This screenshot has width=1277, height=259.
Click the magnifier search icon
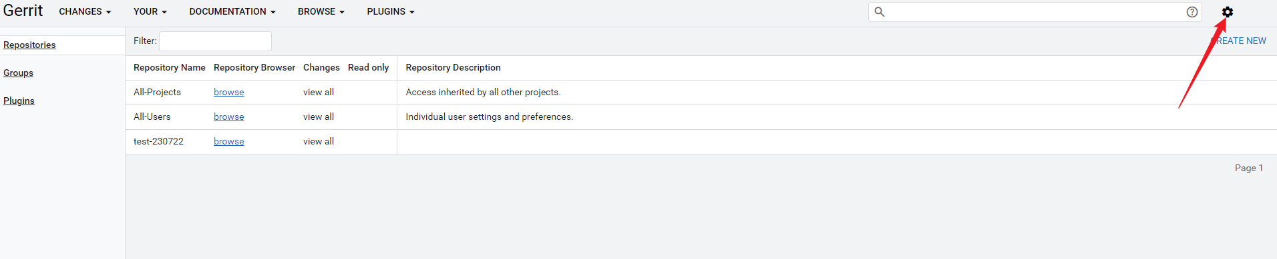(880, 12)
